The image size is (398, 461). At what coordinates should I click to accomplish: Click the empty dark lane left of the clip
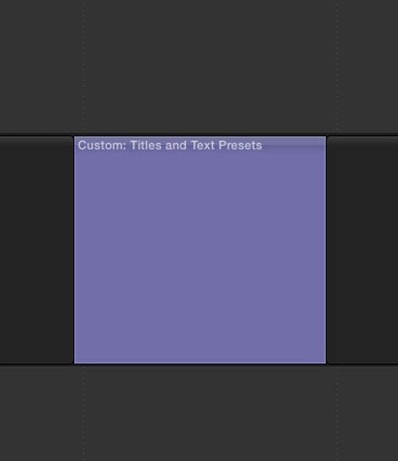[36, 250]
